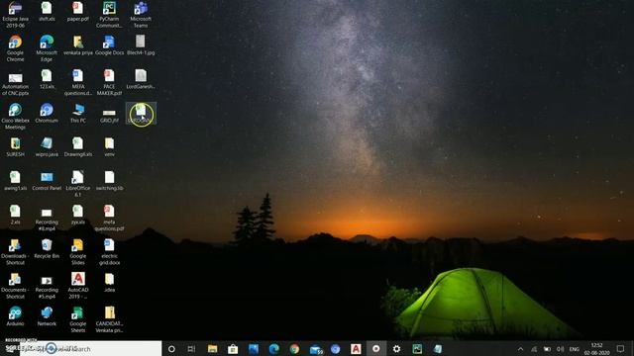
Task: Open the network status tray icon
Action: (534, 349)
